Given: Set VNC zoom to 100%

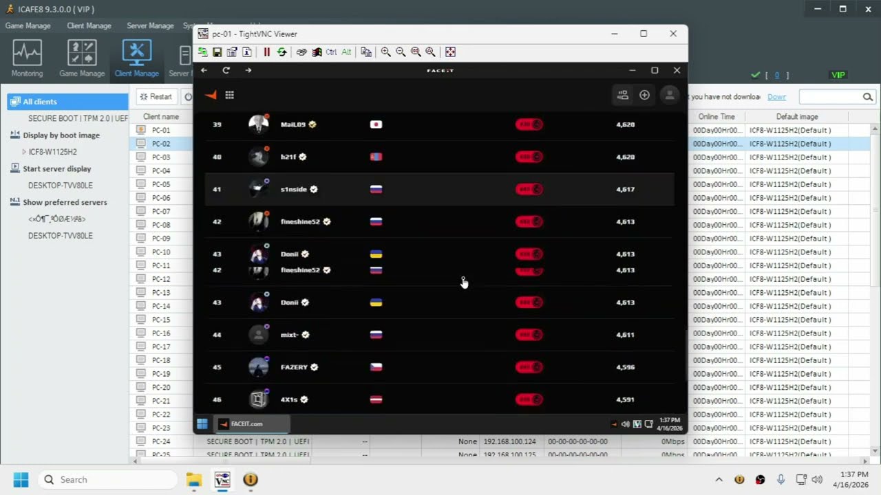Looking at the screenshot, I should click(x=416, y=52).
